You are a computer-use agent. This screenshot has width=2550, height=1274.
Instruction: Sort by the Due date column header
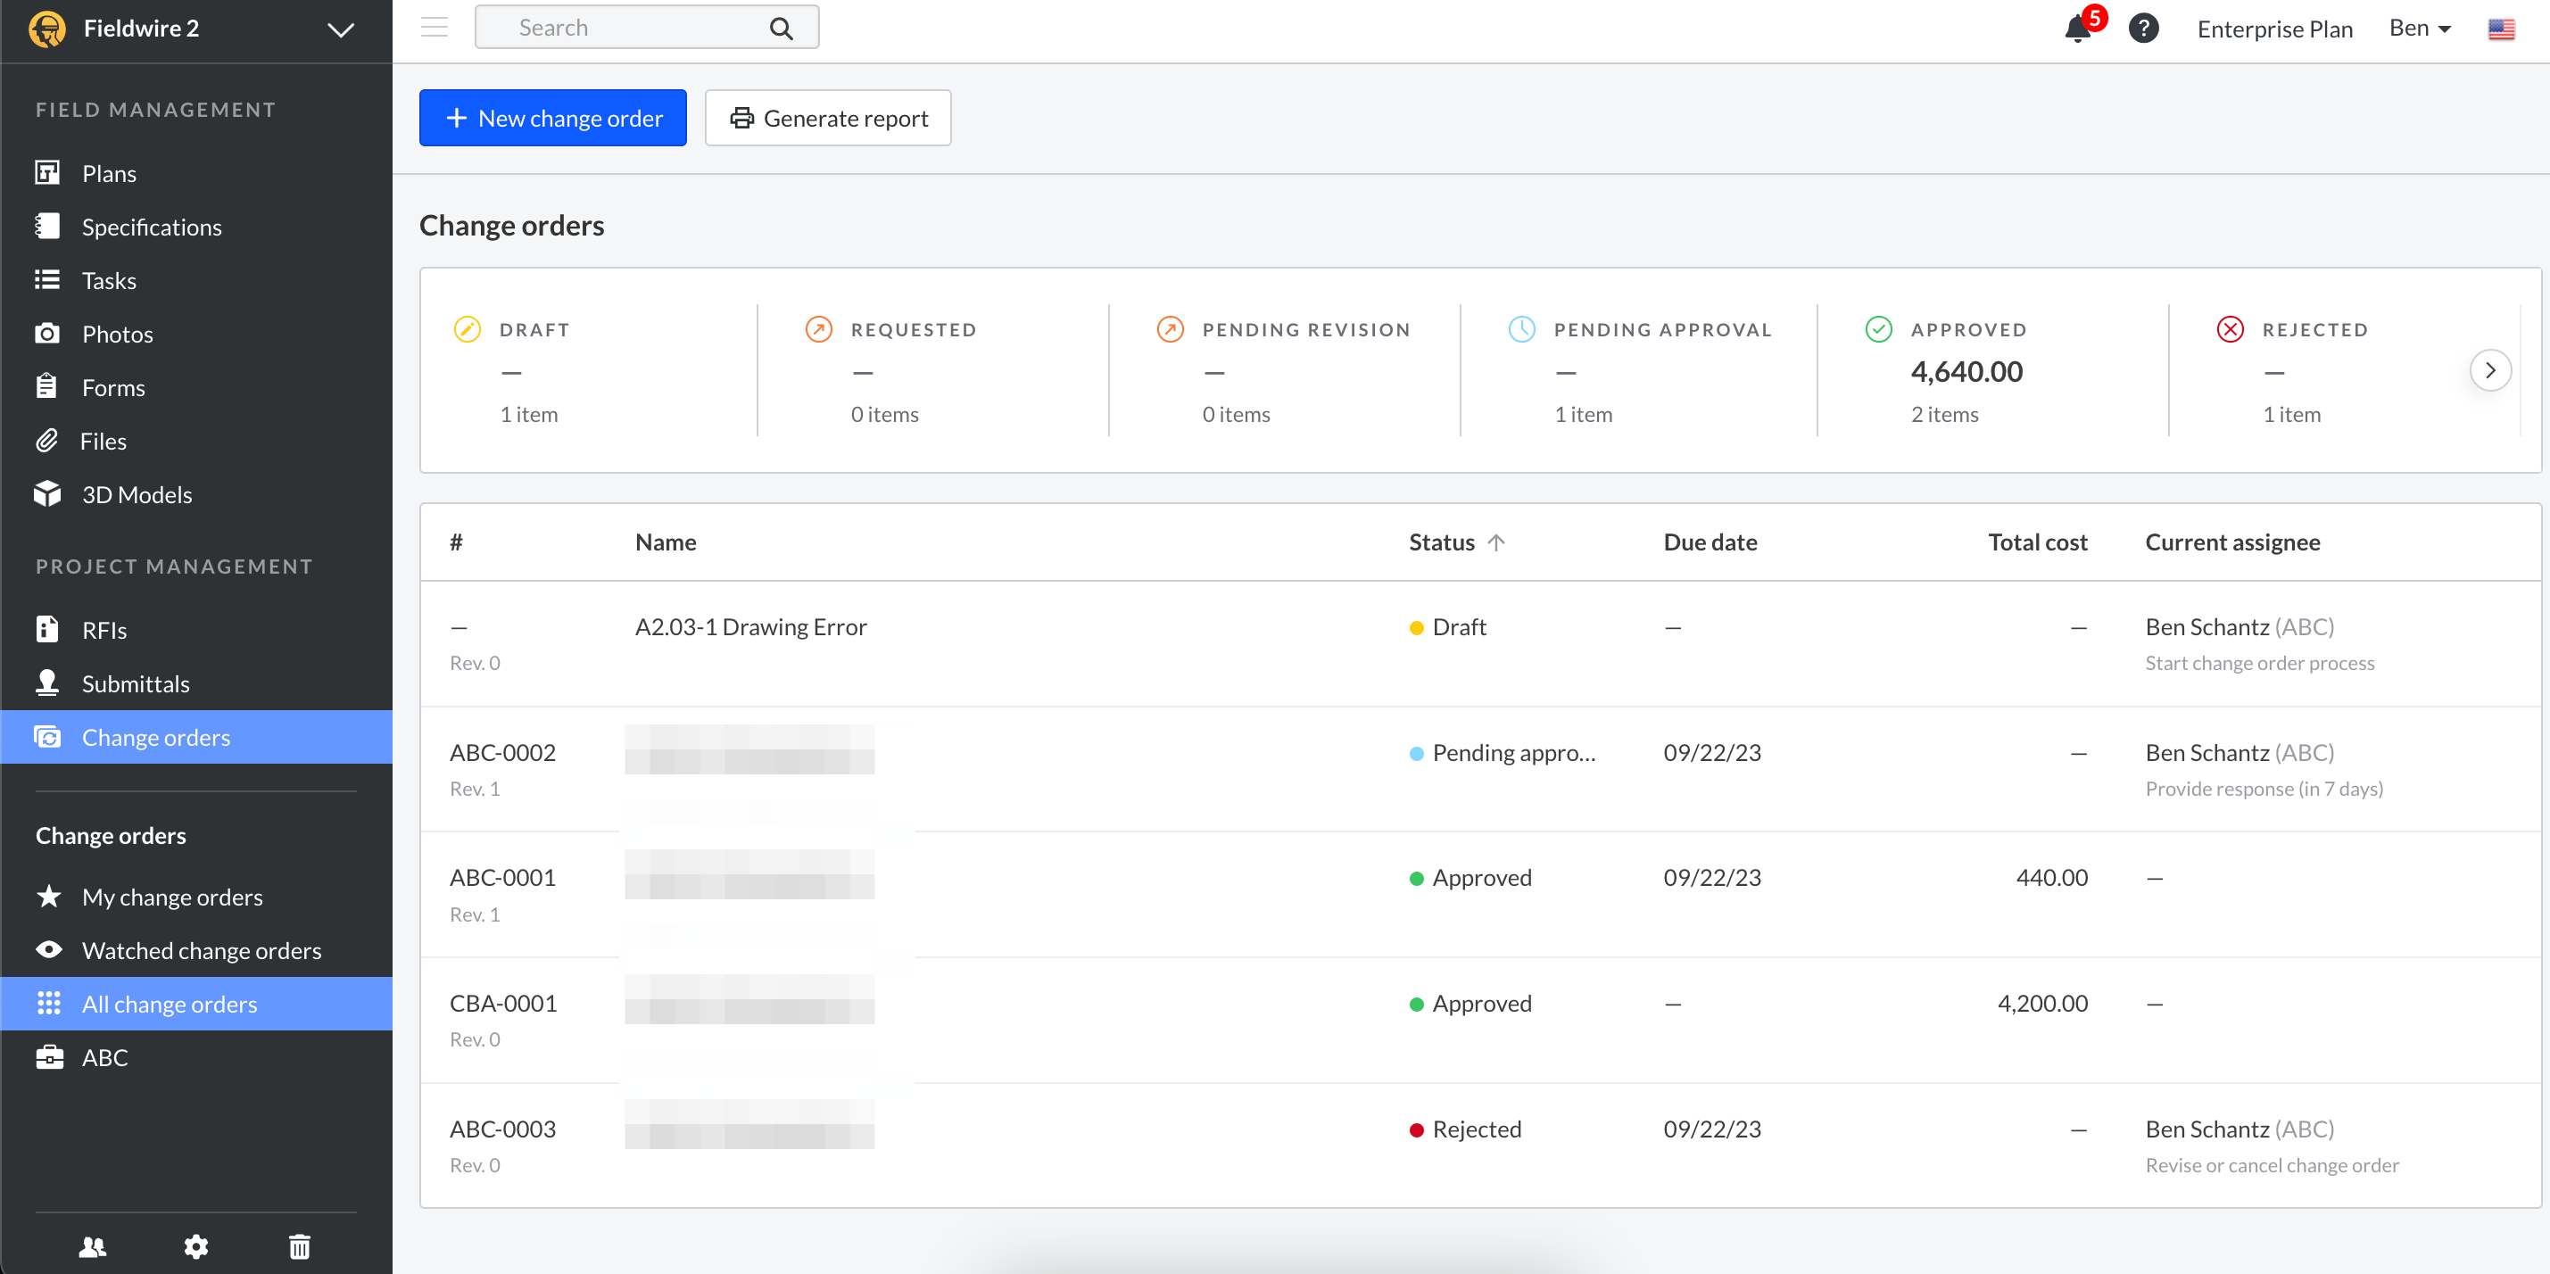pyautogui.click(x=1710, y=542)
